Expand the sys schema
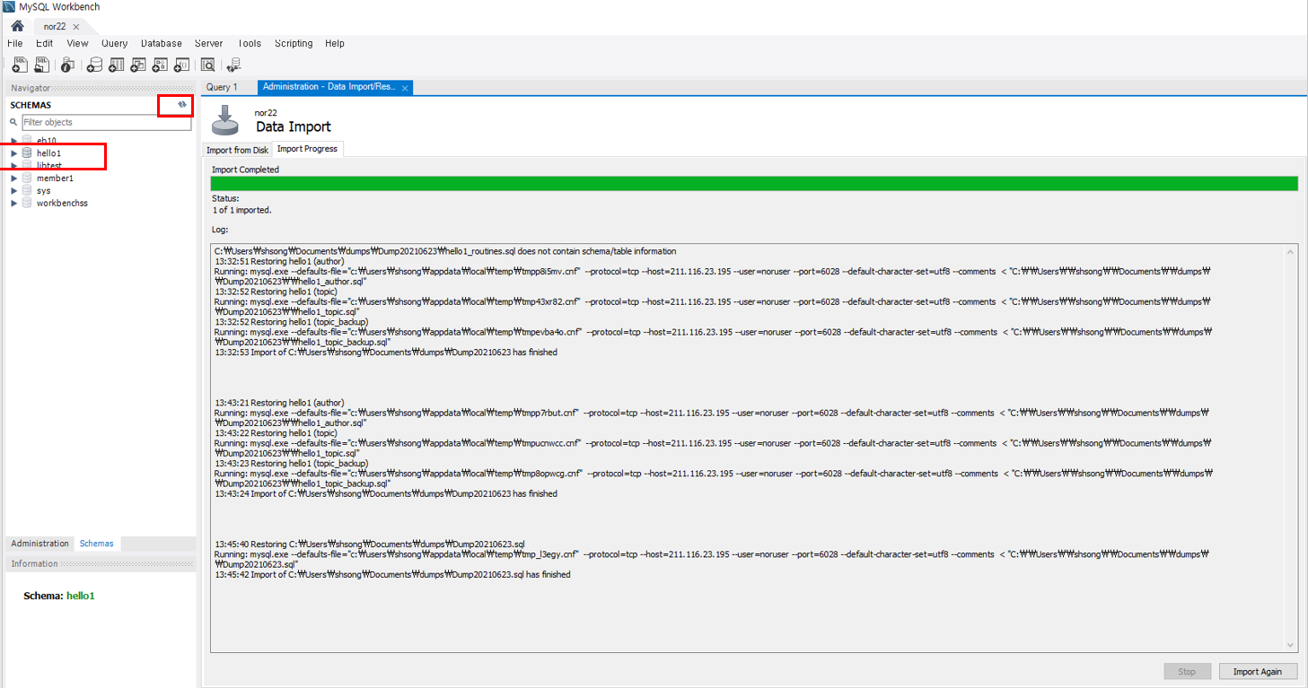Image resolution: width=1308 pixels, height=688 pixels. click(x=13, y=191)
